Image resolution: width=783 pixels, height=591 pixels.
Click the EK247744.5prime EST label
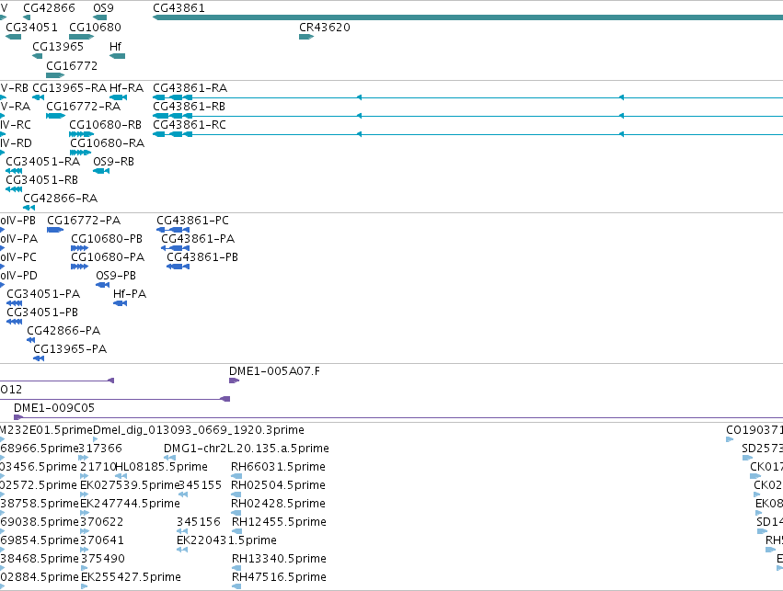pyautogui.click(x=130, y=505)
